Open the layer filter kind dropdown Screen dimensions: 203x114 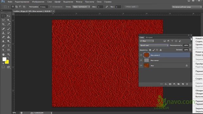147,41
